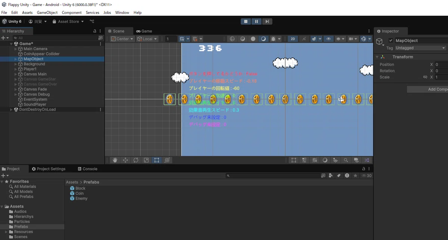Select the Enemy prefab asset

(x=79, y=199)
